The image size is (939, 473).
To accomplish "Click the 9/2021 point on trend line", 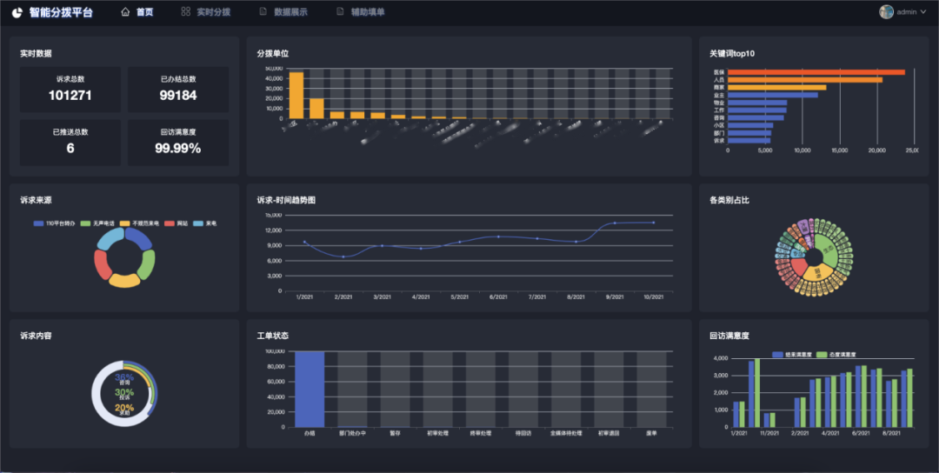I will coord(615,223).
